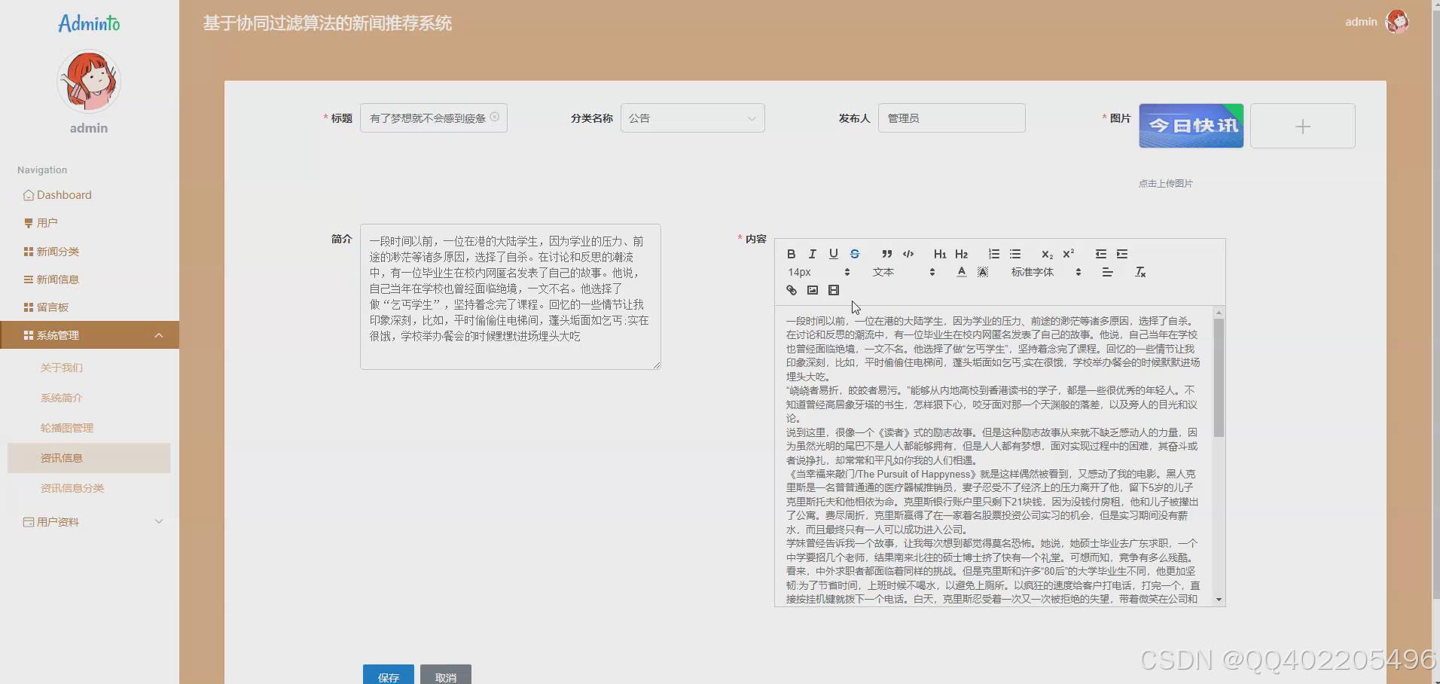Apply italic formatting in the editor toolbar
Image resolution: width=1440 pixels, height=684 pixels.
[813, 254]
